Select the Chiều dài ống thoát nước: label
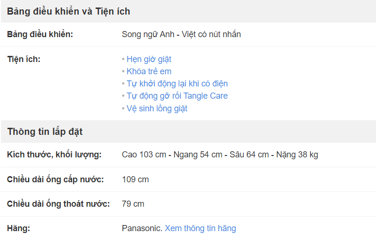Screen dimensions: 376x241 (58, 204)
